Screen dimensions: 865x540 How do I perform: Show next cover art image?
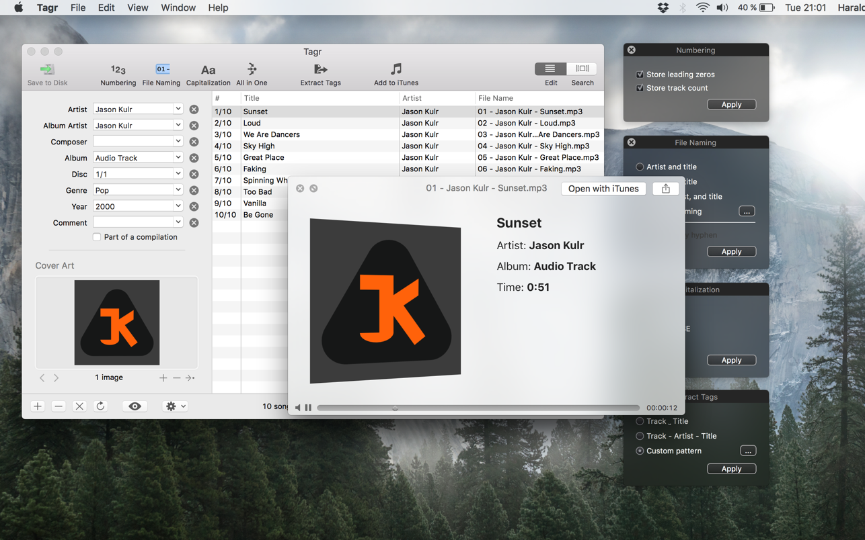point(56,378)
